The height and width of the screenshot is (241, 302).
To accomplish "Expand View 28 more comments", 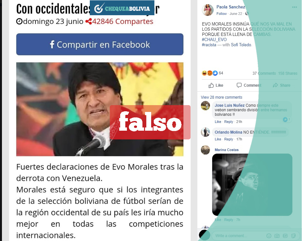I will [222, 97].
